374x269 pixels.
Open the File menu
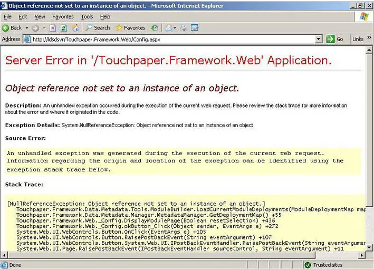click(x=7, y=17)
